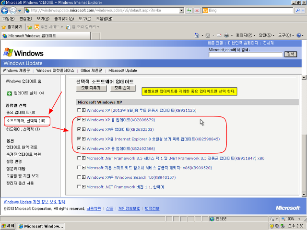This screenshot has height=230, width=307.
Task: Click the 오후 2:50 system clock
Action: tap(295, 227)
